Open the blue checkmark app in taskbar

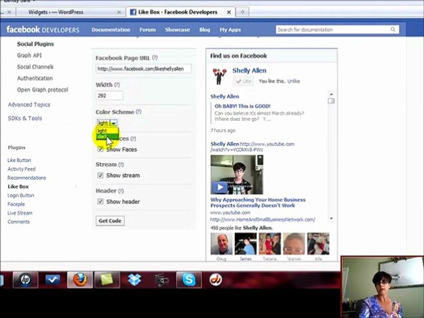[x=53, y=280]
